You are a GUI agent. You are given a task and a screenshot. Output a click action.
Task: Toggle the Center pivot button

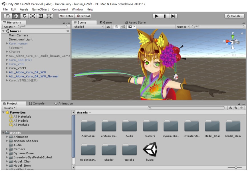pos(66,16)
